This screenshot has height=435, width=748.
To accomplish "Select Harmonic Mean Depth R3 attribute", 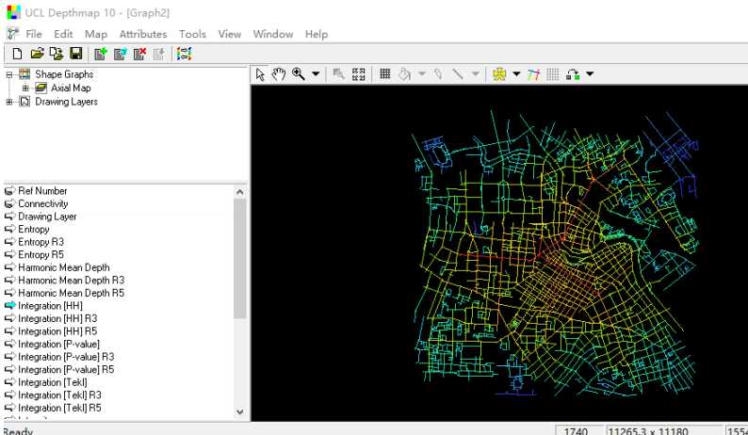I will coord(71,280).
